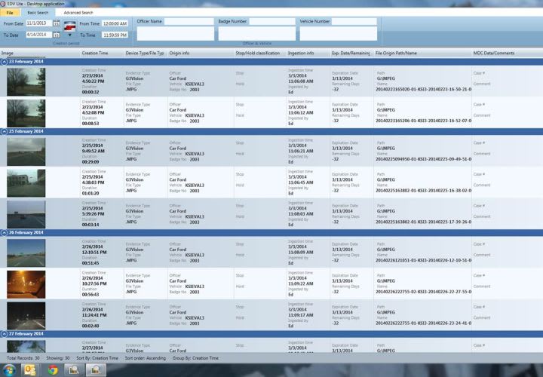543x377 pixels.
Task: Open Outlook from the taskbar
Action: [31, 369]
